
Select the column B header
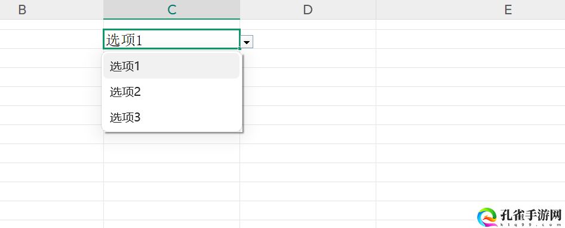[x=51, y=10]
